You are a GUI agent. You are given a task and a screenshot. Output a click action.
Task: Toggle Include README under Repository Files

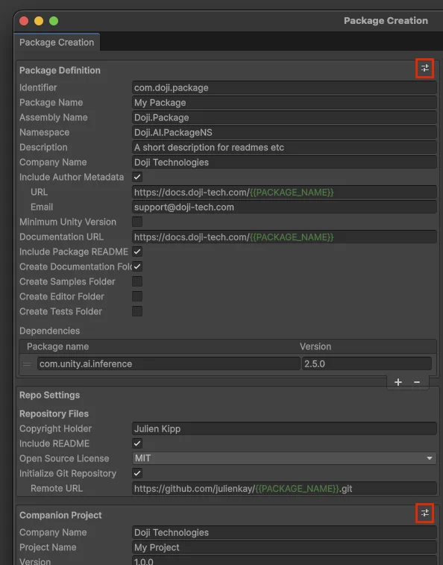(137, 443)
